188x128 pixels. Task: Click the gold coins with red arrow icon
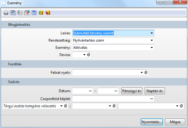pyautogui.click(x=48, y=13)
